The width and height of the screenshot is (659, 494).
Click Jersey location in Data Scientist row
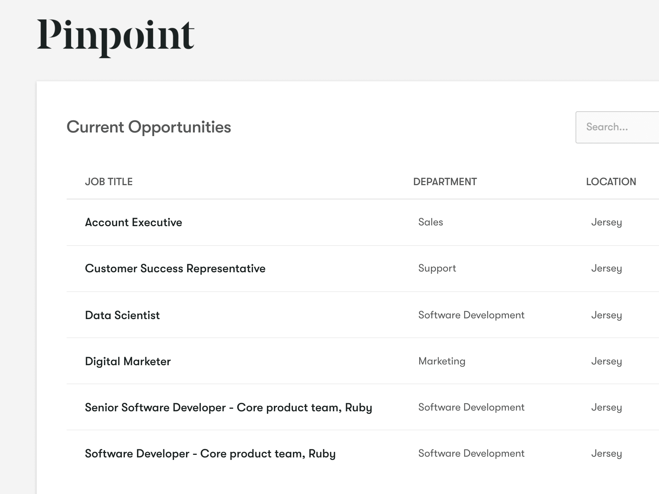[606, 315]
